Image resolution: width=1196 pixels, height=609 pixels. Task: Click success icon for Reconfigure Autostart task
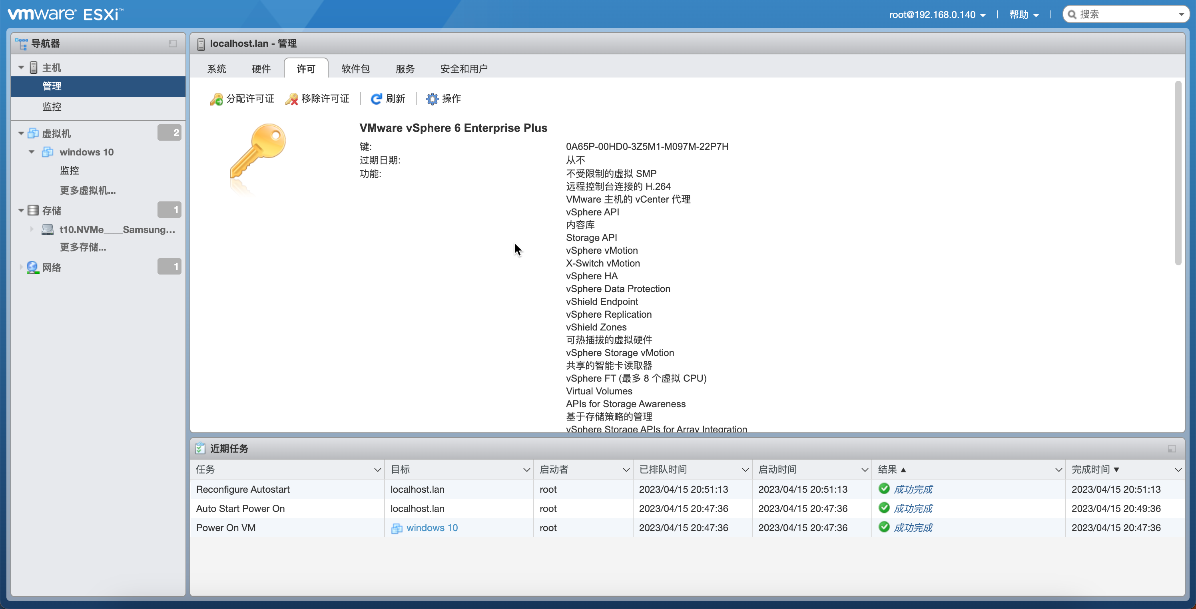[885, 489]
